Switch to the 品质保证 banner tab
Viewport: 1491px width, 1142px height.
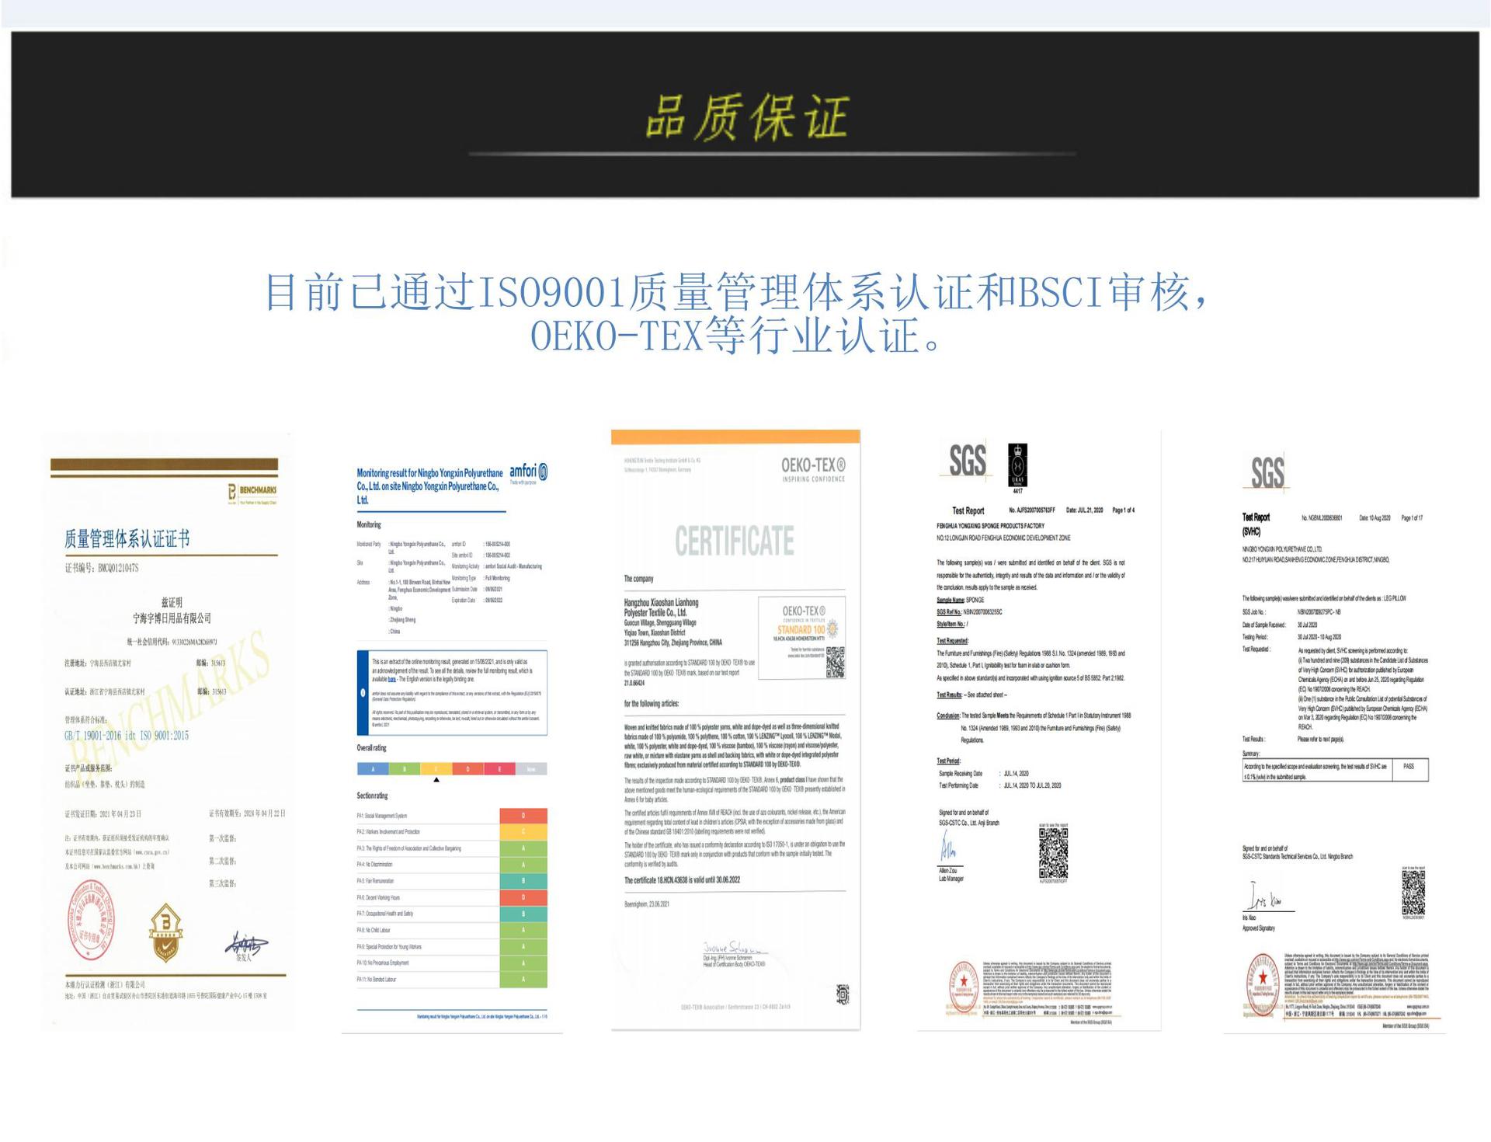(745, 117)
